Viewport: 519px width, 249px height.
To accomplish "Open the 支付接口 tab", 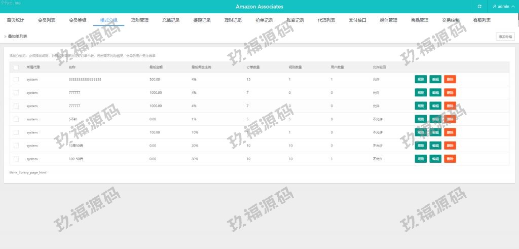I will click(x=357, y=20).
